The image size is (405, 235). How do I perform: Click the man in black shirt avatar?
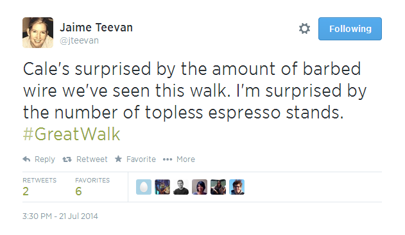(181, 187)
